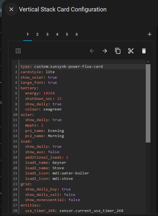Delete the card with trash icon
Viewport: 158px width, 216px height.
click(144, 51)
